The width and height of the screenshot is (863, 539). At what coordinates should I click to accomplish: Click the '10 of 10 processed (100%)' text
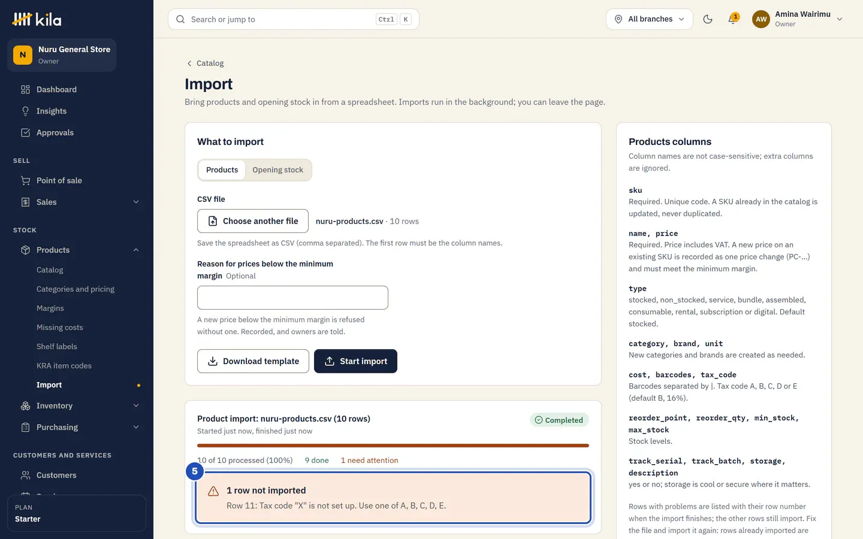click(x=245, y=461)
